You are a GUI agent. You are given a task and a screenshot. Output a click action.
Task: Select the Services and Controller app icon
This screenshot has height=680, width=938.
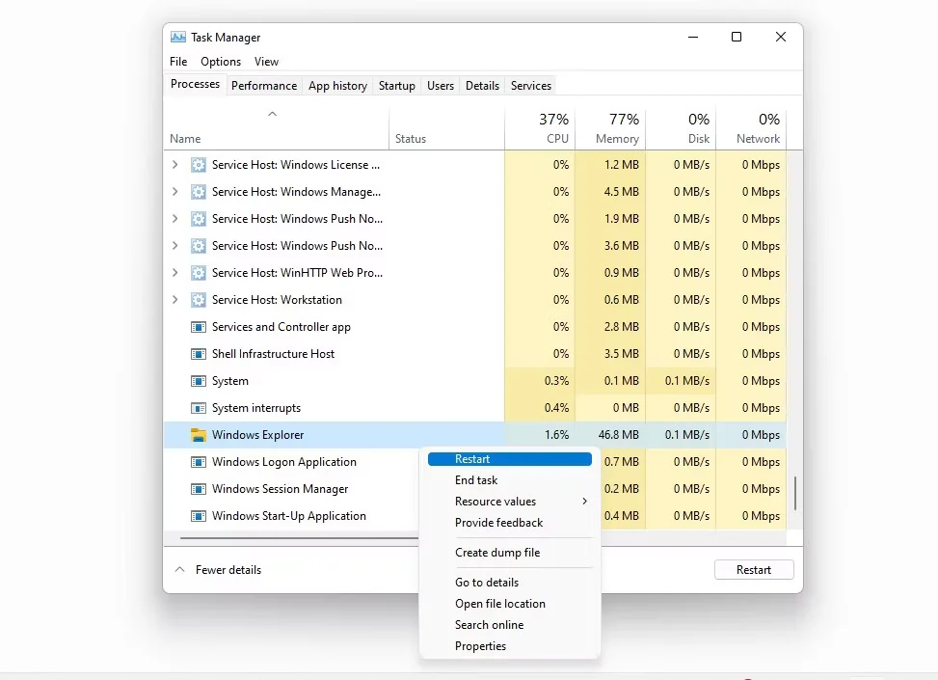[198, 327]
